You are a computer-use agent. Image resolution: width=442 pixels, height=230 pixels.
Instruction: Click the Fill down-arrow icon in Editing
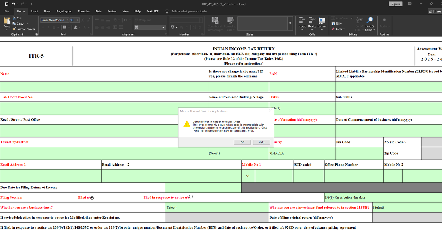tap(333, 24)
